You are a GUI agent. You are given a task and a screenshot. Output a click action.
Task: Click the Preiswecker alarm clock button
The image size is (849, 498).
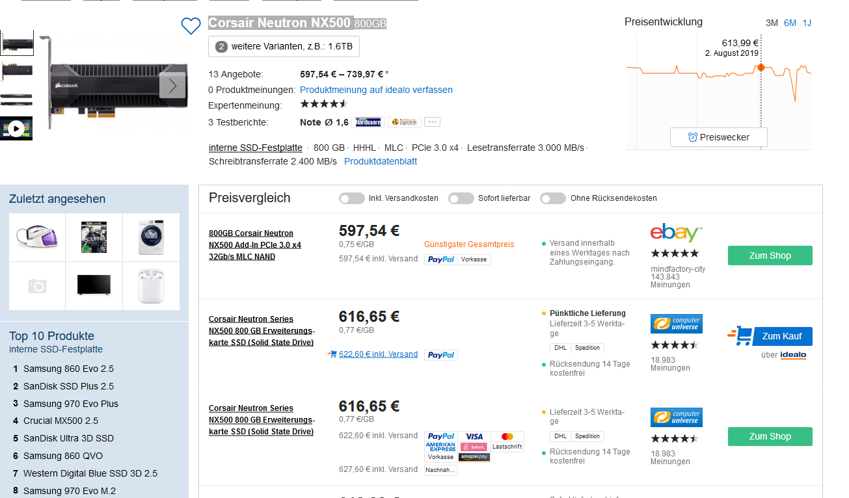[718, 137]
